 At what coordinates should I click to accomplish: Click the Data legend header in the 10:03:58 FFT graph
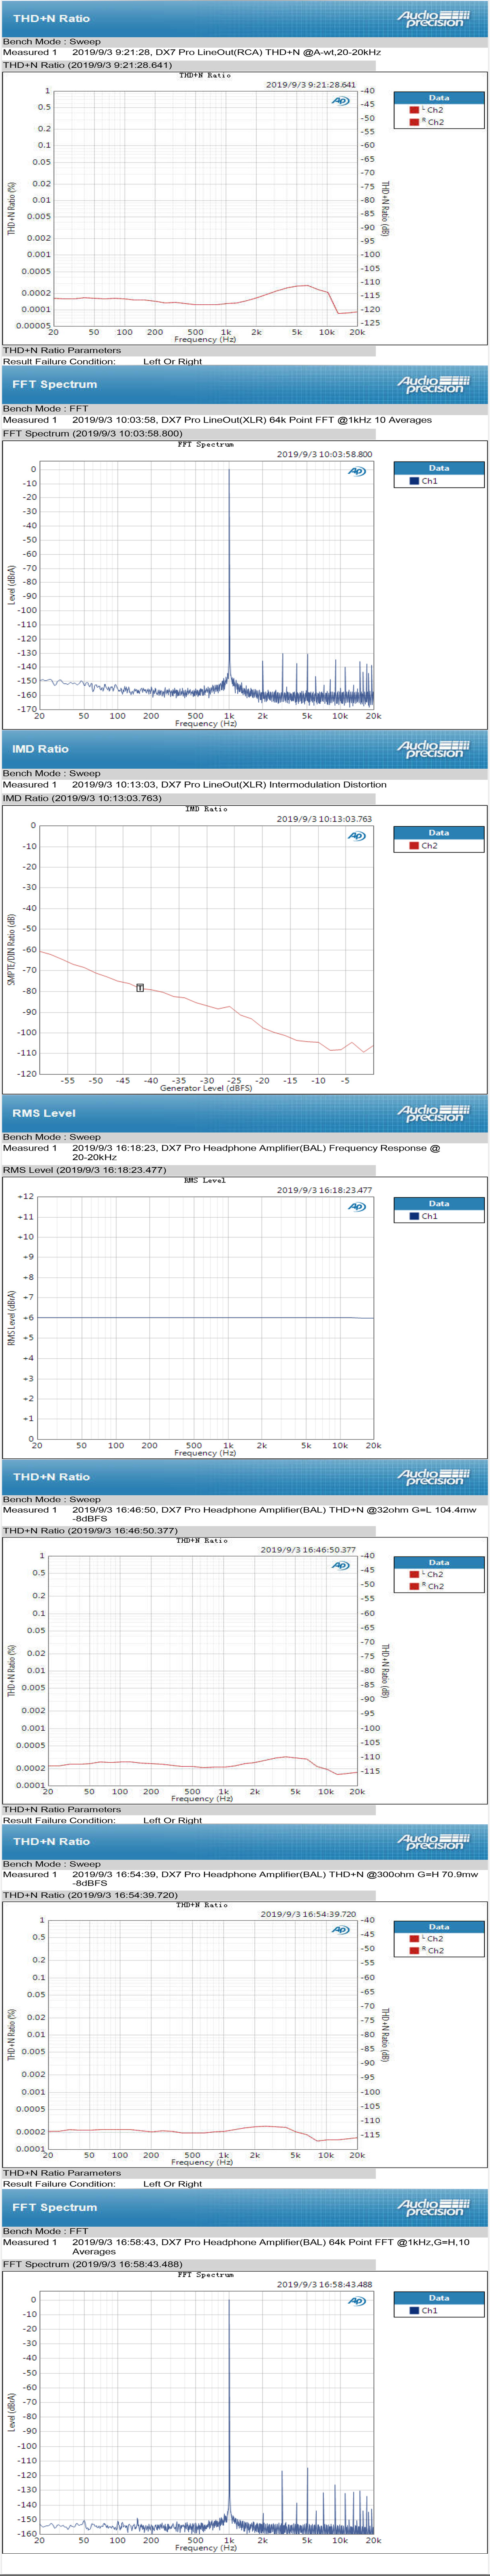pos(439,468)
